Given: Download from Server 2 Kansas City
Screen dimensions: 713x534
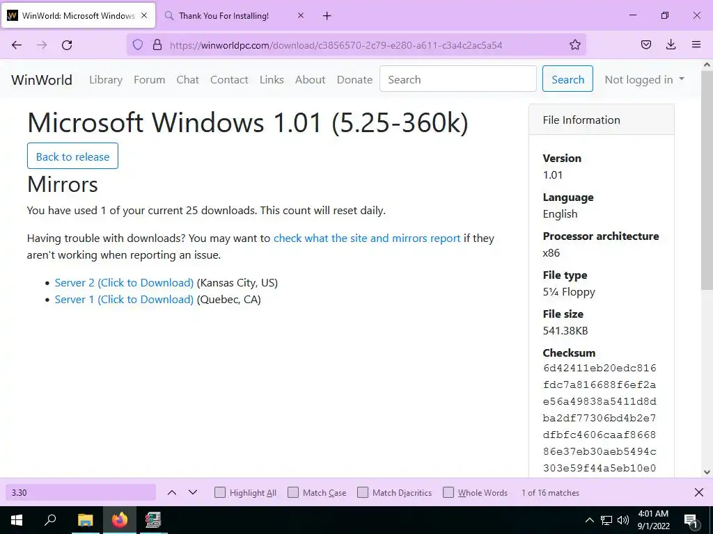Looking at the screenshot, I should [x=124, y=282].
